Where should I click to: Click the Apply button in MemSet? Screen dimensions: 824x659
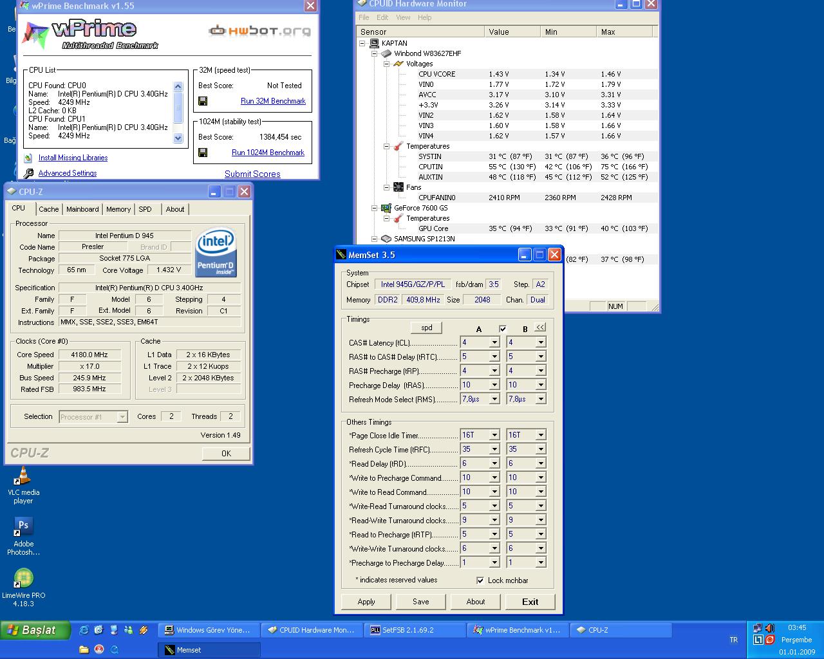pyautogui.click(x=366, y=602)
